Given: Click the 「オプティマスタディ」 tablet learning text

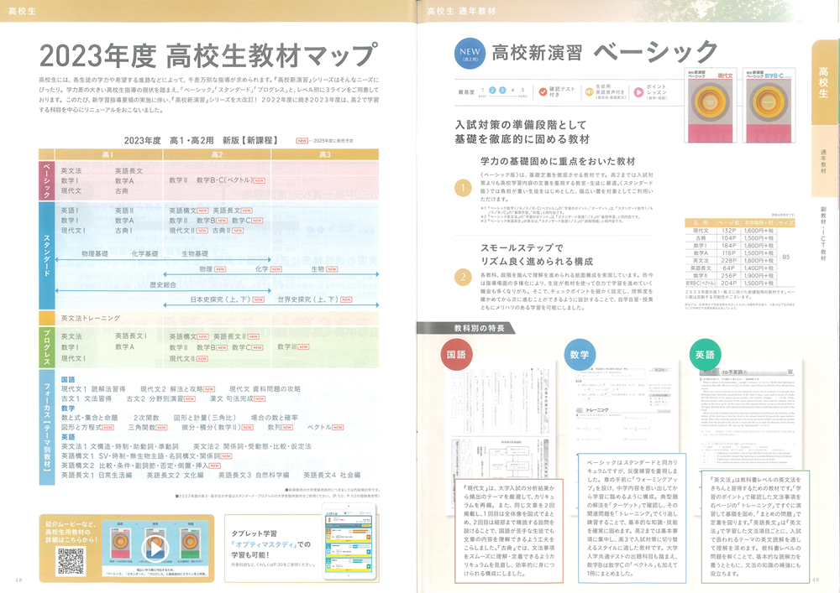Looking at the screenshot, I should point(264,544).
